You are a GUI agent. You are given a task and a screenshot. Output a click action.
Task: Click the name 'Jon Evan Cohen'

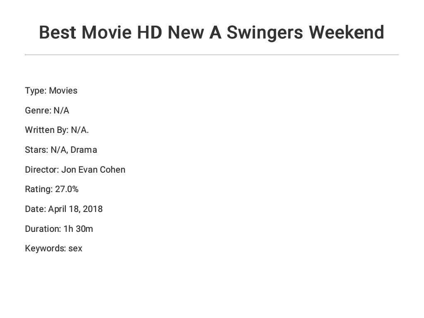(x=93, y=170)
